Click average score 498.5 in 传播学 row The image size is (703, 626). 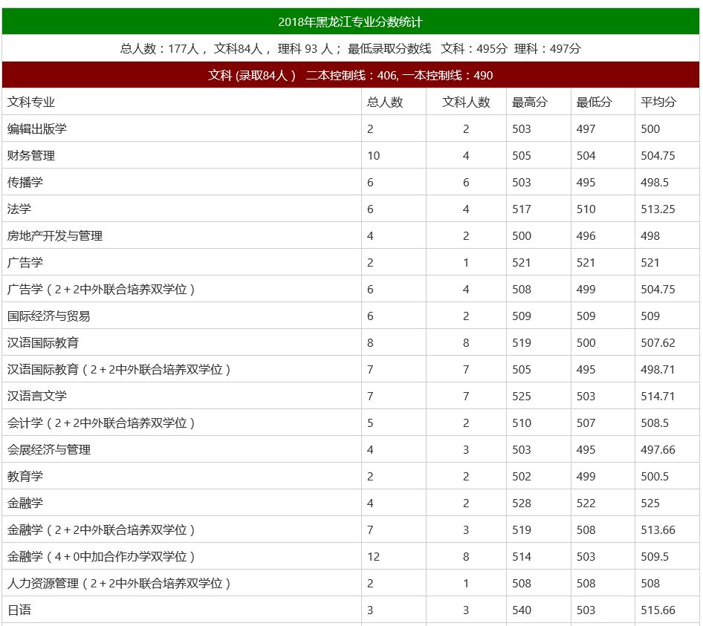[x=655, y=183]
